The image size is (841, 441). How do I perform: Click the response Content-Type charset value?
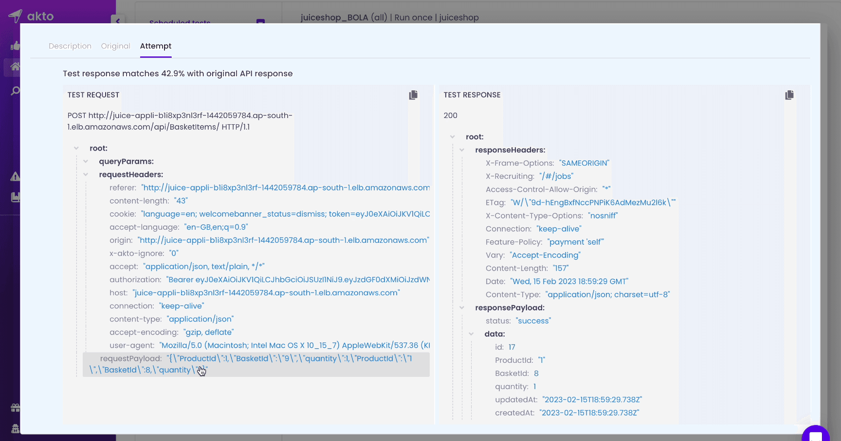(608, 294)
